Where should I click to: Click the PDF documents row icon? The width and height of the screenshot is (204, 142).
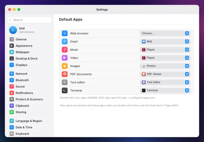[x=65, y=74]
